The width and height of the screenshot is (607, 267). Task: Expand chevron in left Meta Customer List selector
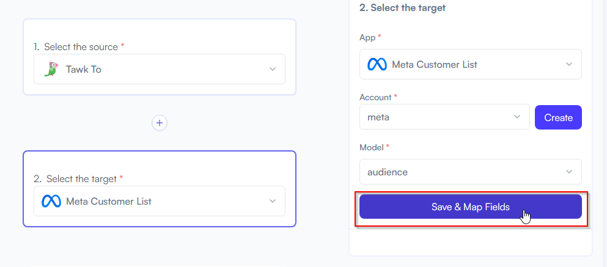coord(273,201)
